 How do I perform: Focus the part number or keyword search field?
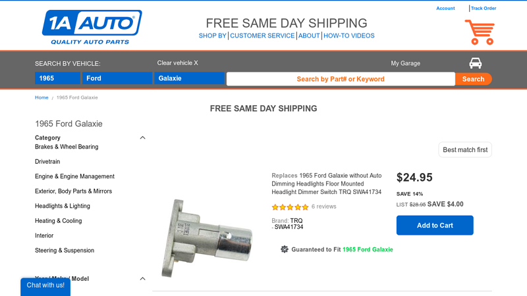click(x=341, y=79)
